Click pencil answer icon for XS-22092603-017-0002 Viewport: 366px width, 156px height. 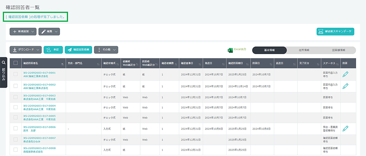pyautogui.click(x=346, y=86)
